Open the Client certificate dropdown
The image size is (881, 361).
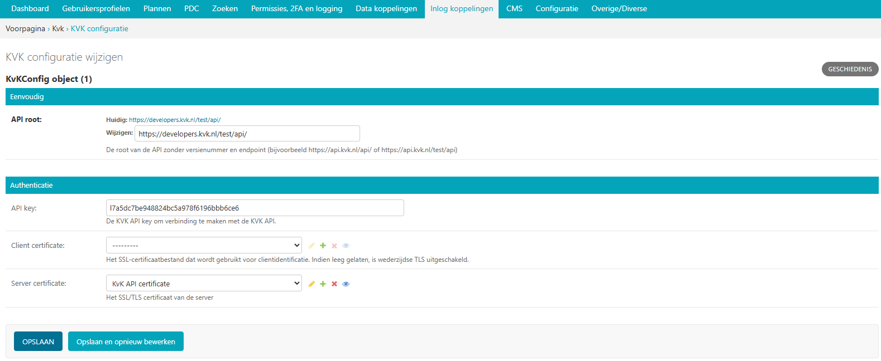pos(204,245)
